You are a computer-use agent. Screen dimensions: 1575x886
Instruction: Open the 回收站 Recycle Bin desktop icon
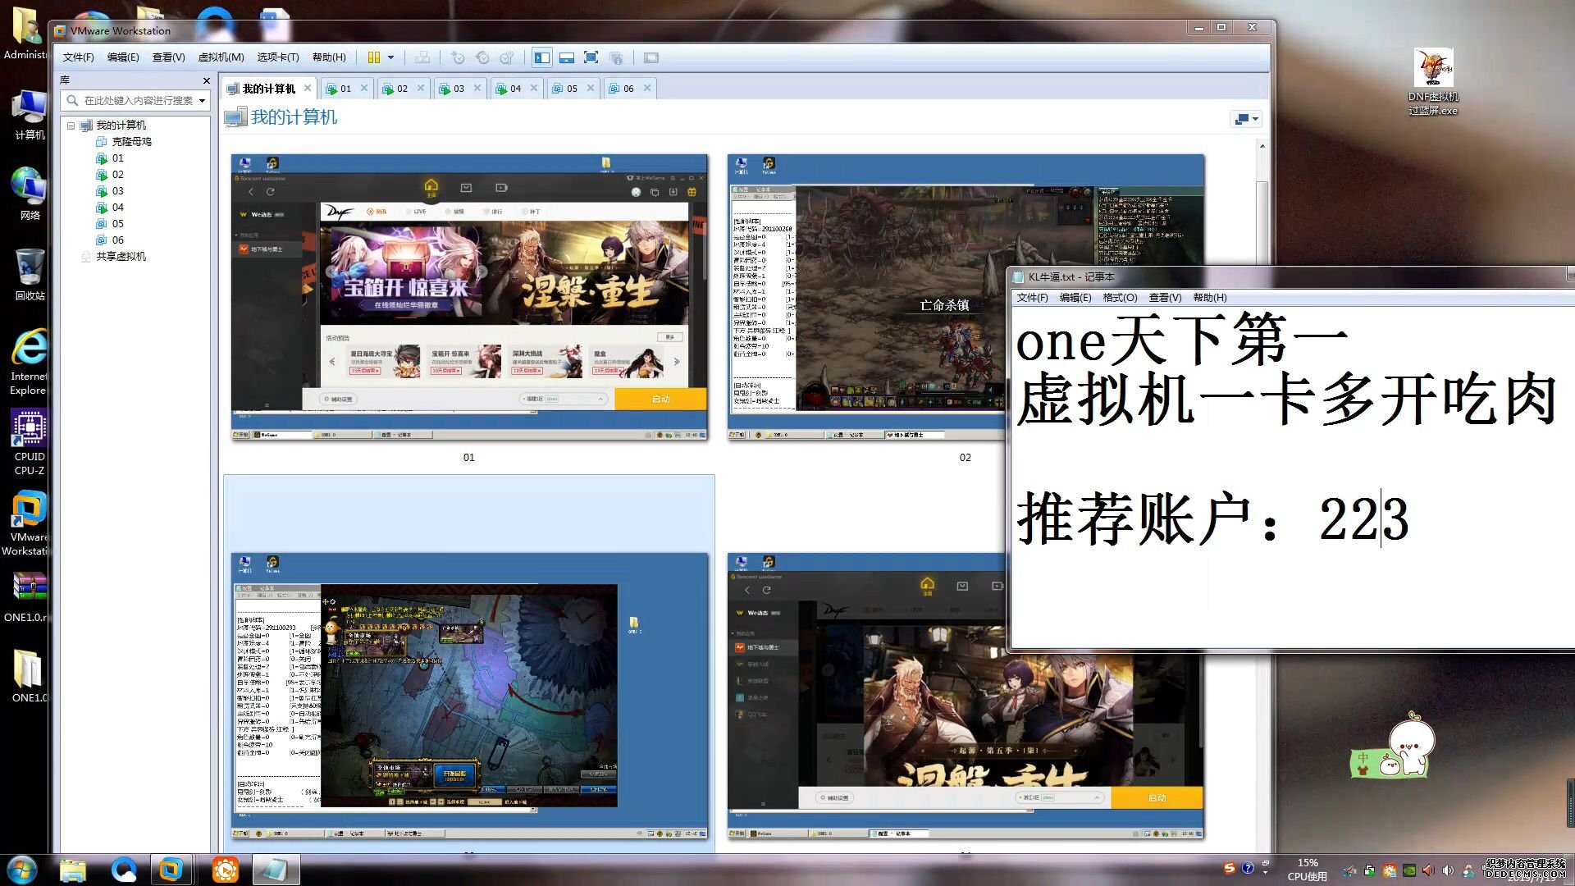coord(30,275)
